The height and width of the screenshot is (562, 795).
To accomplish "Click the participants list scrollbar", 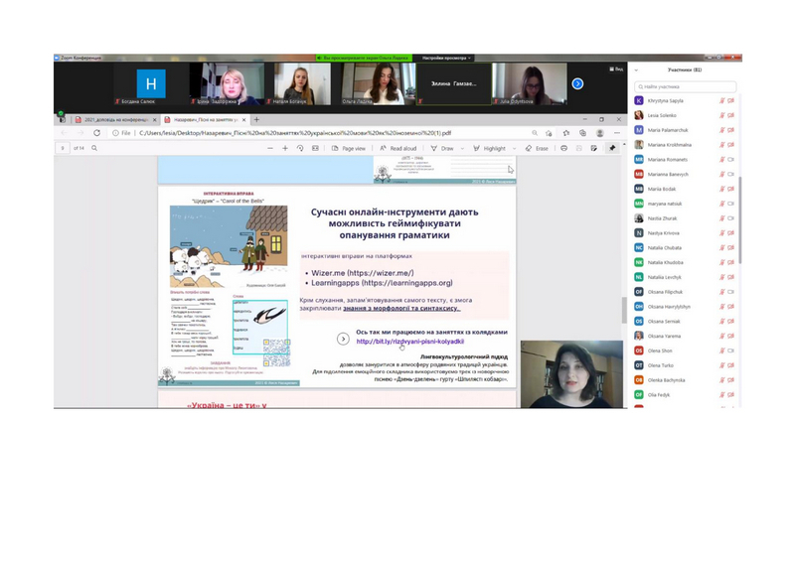I will pos(739,220).
